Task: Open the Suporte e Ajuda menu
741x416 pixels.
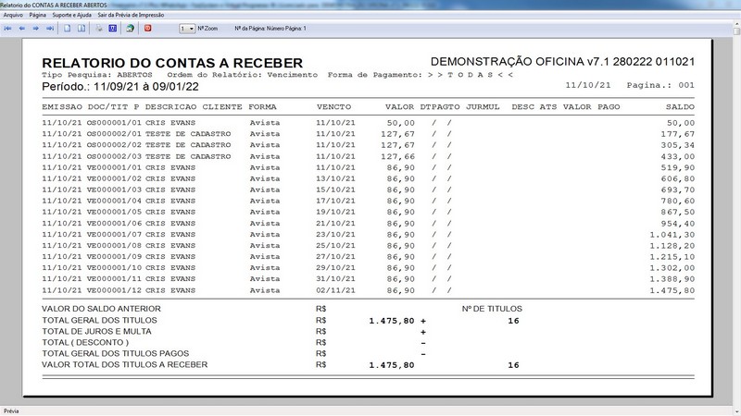Action: [x=72, y=15]
